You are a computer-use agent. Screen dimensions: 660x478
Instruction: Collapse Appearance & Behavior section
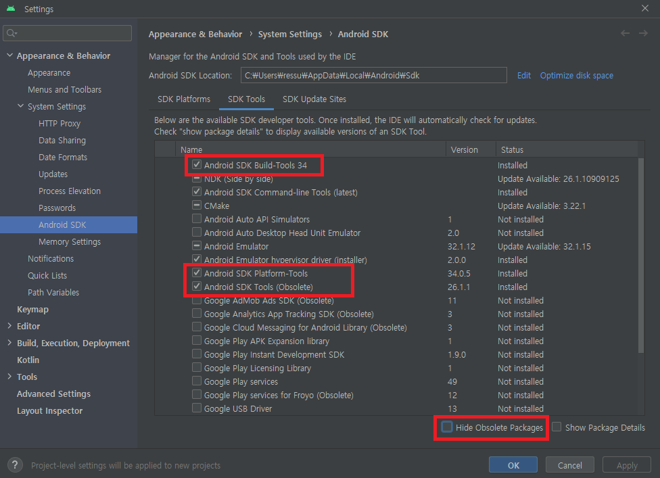(x=9, y=55)
